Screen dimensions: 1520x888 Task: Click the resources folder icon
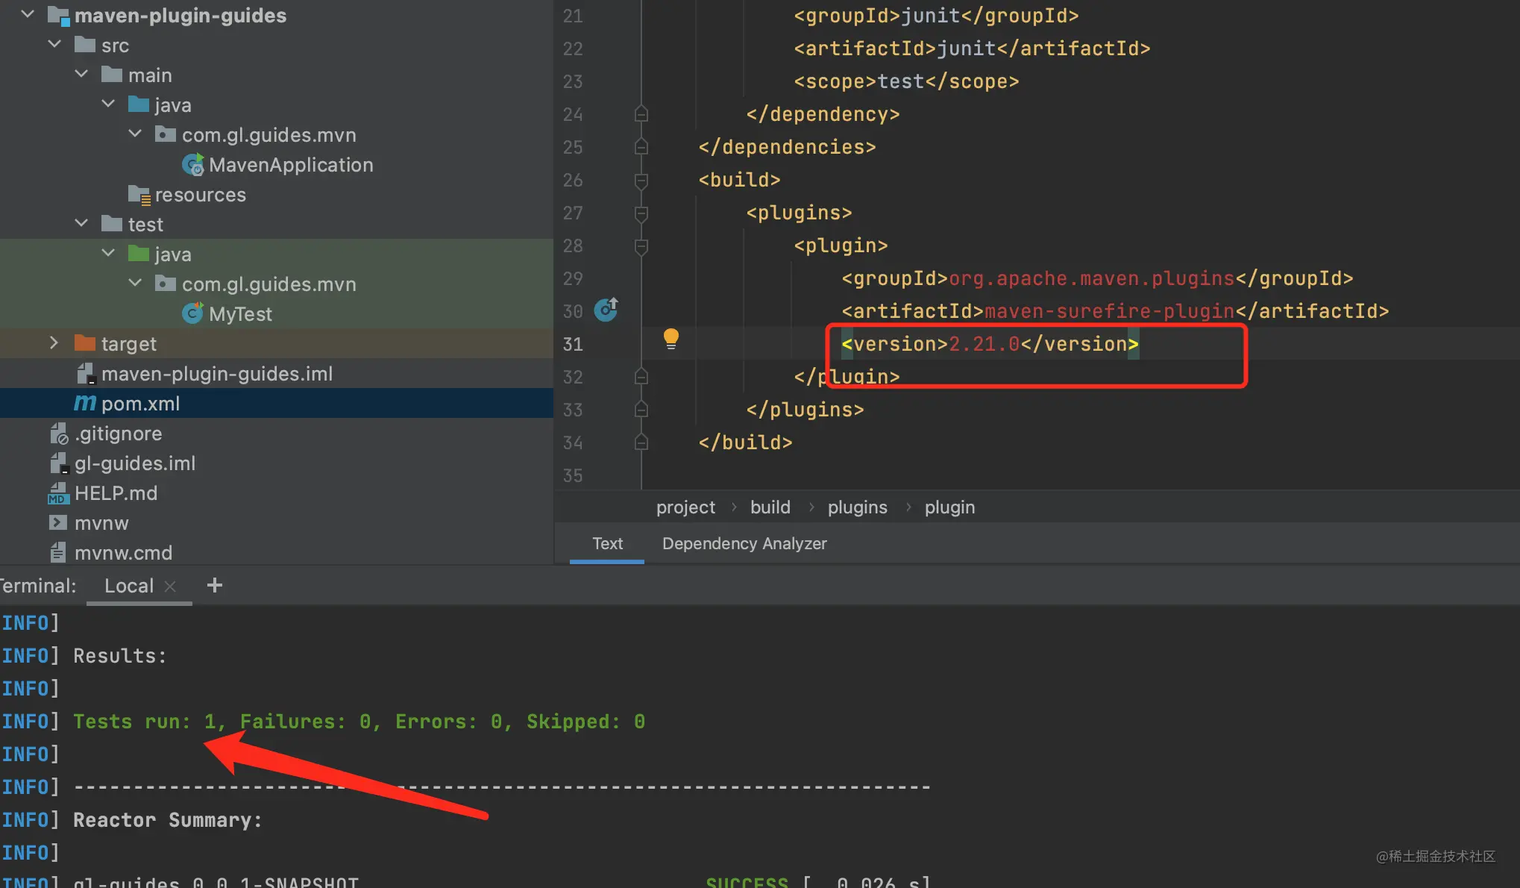coord(139,194)
